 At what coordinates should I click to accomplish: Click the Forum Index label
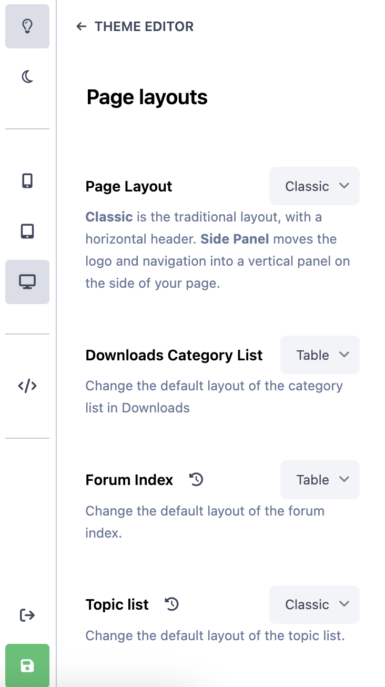tap(129, 480)
